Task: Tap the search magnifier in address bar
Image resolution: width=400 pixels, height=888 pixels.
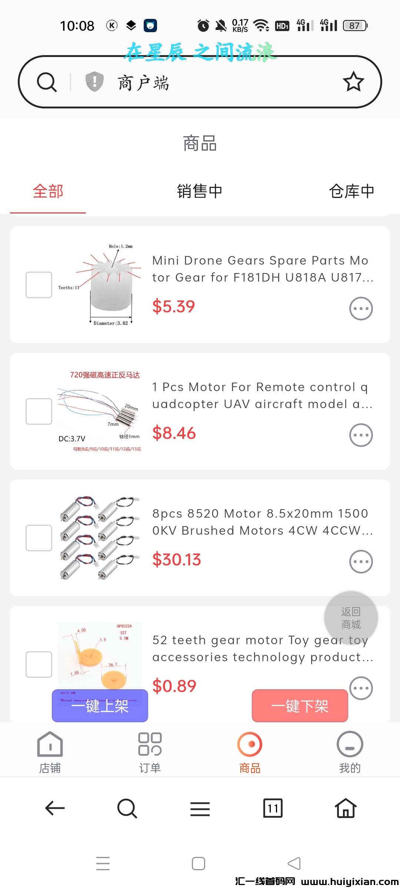Action: [47, 82]
